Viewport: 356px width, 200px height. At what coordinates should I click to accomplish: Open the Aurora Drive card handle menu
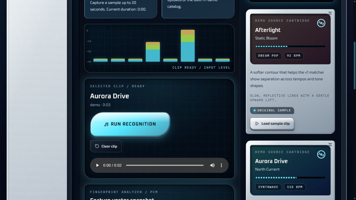[x=330, y=145]
